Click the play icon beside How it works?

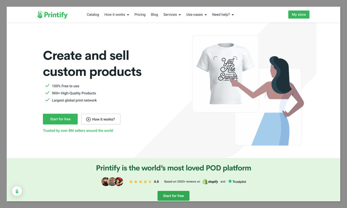coord(88,119)
